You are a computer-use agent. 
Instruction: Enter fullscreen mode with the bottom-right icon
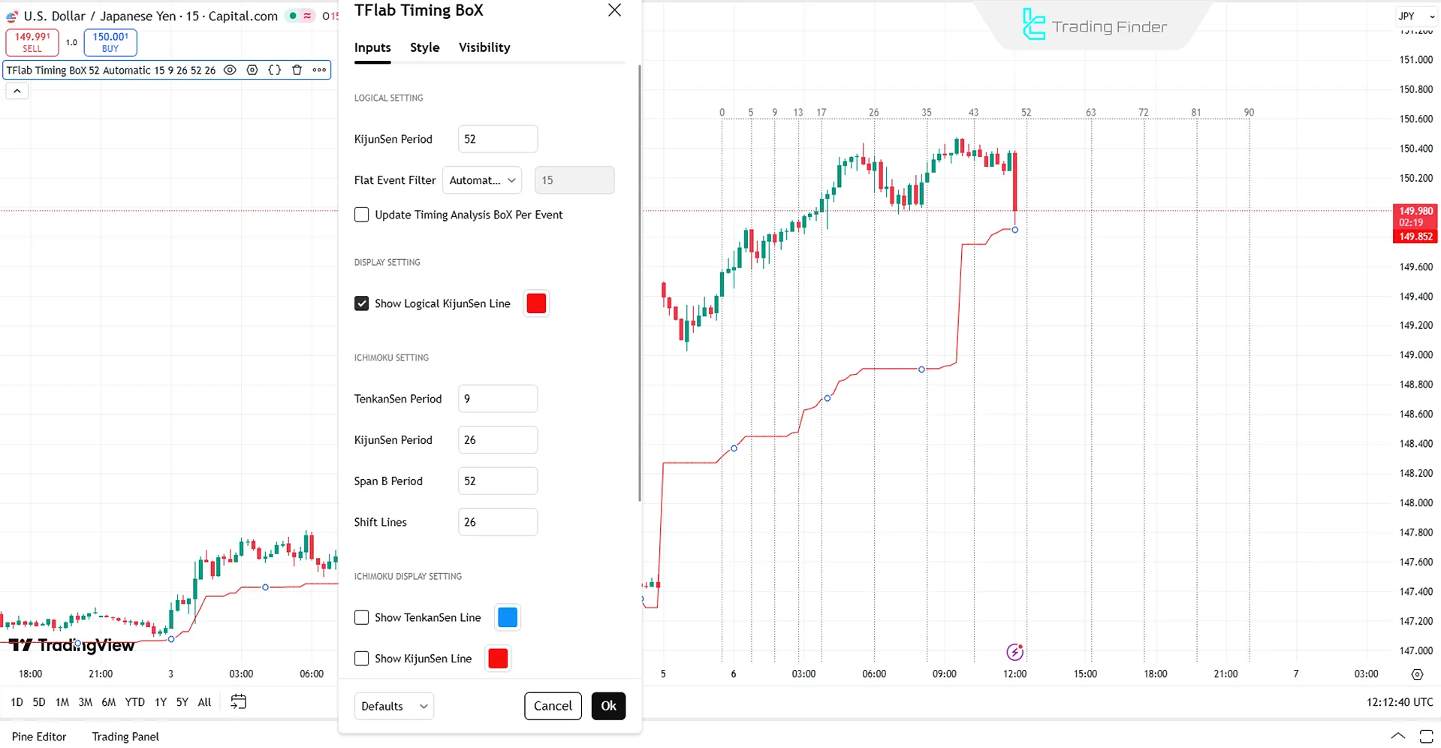click(1425, 736)
